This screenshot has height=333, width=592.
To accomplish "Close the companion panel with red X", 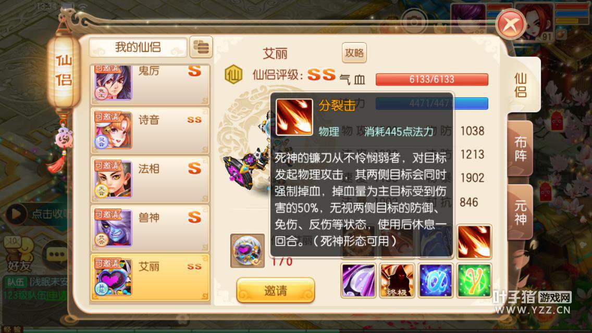I will tap(511, 25).
